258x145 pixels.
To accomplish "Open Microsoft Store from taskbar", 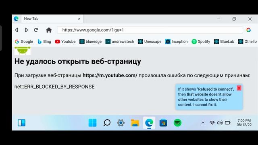I will [163, 123].
